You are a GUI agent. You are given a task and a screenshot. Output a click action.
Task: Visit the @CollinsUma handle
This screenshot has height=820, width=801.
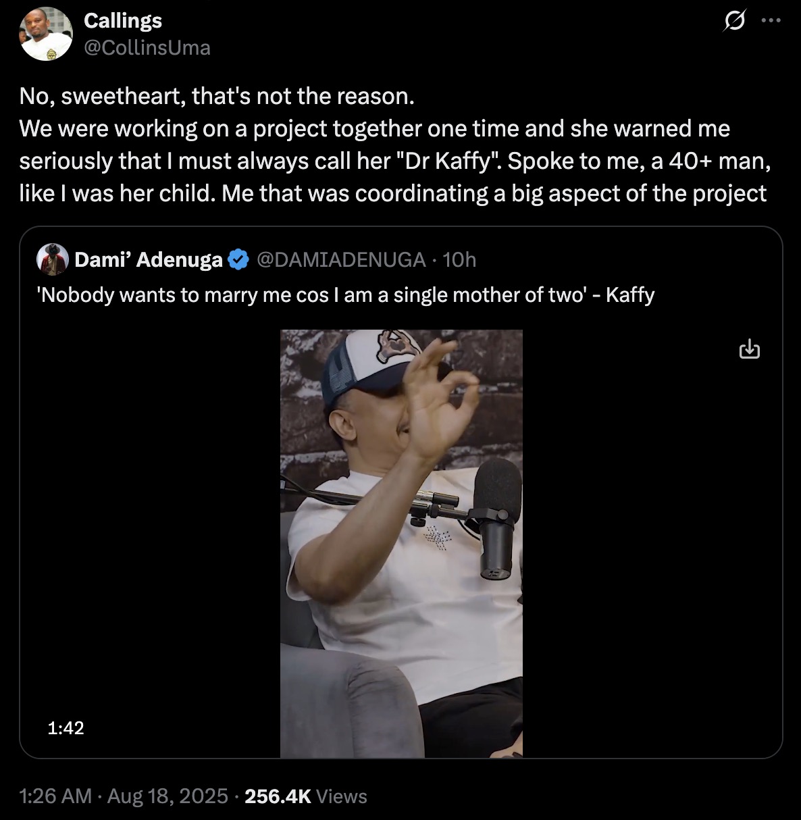(147, 47)
